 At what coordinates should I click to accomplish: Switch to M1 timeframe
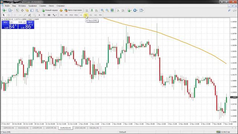(61, 15)
